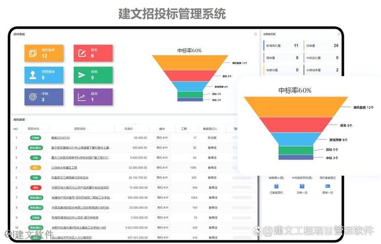Image resolution: width=381 pixels, height=244 pixels.
Task: Open the menu icon at the bidding dashboard panel's corner
Action: tap(256, 34)
